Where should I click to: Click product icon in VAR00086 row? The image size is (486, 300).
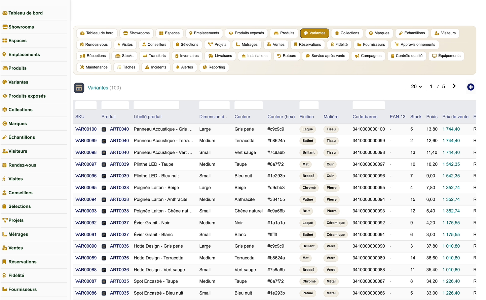click(104, 293)
